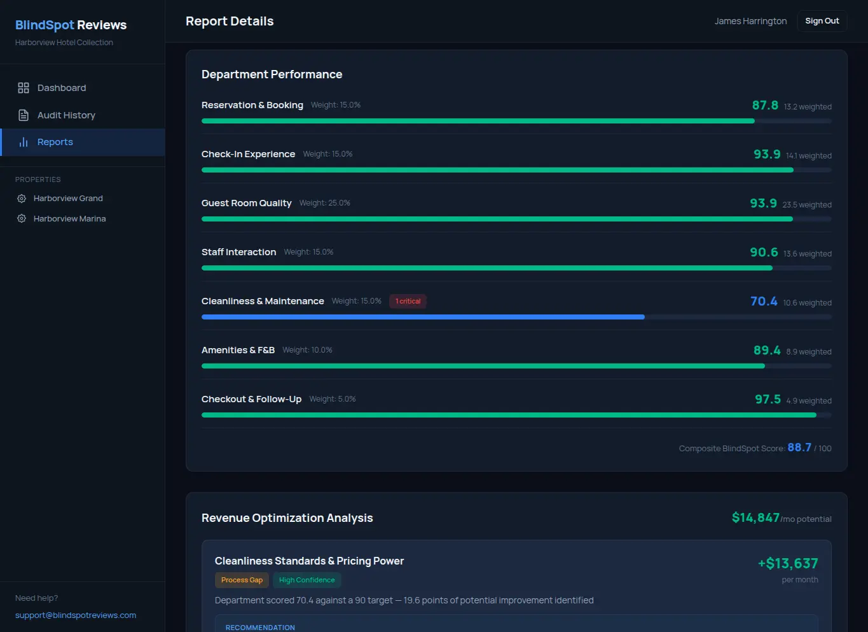Image resolution: width=868 pixels, height=632 pixels.
Task: Select the Harborview Marina property entry
Action: tap(70, 218)
